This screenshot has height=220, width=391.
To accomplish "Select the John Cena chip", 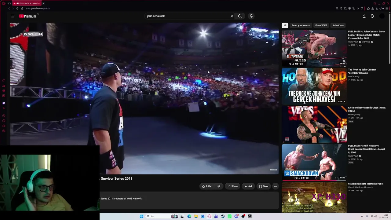I will 338,25.
